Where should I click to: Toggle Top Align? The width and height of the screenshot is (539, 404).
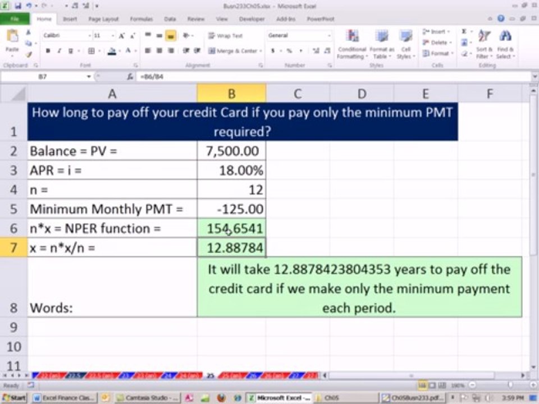tap(148, 35)
